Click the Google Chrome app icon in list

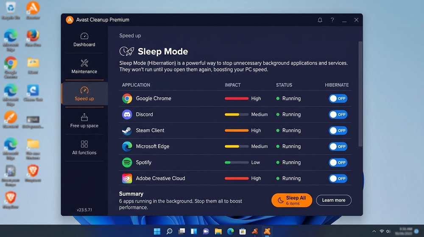[x=127, y=98]
